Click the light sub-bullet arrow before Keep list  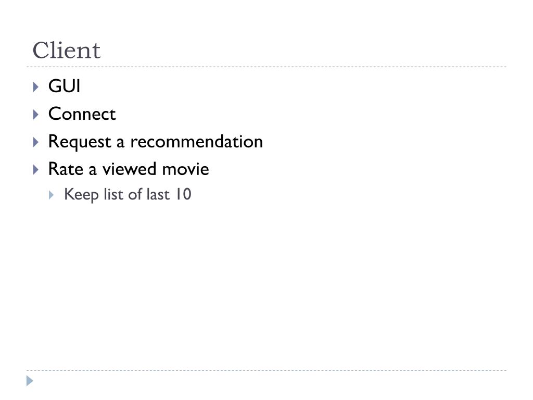pyautogui.click(x=52, y=195)
